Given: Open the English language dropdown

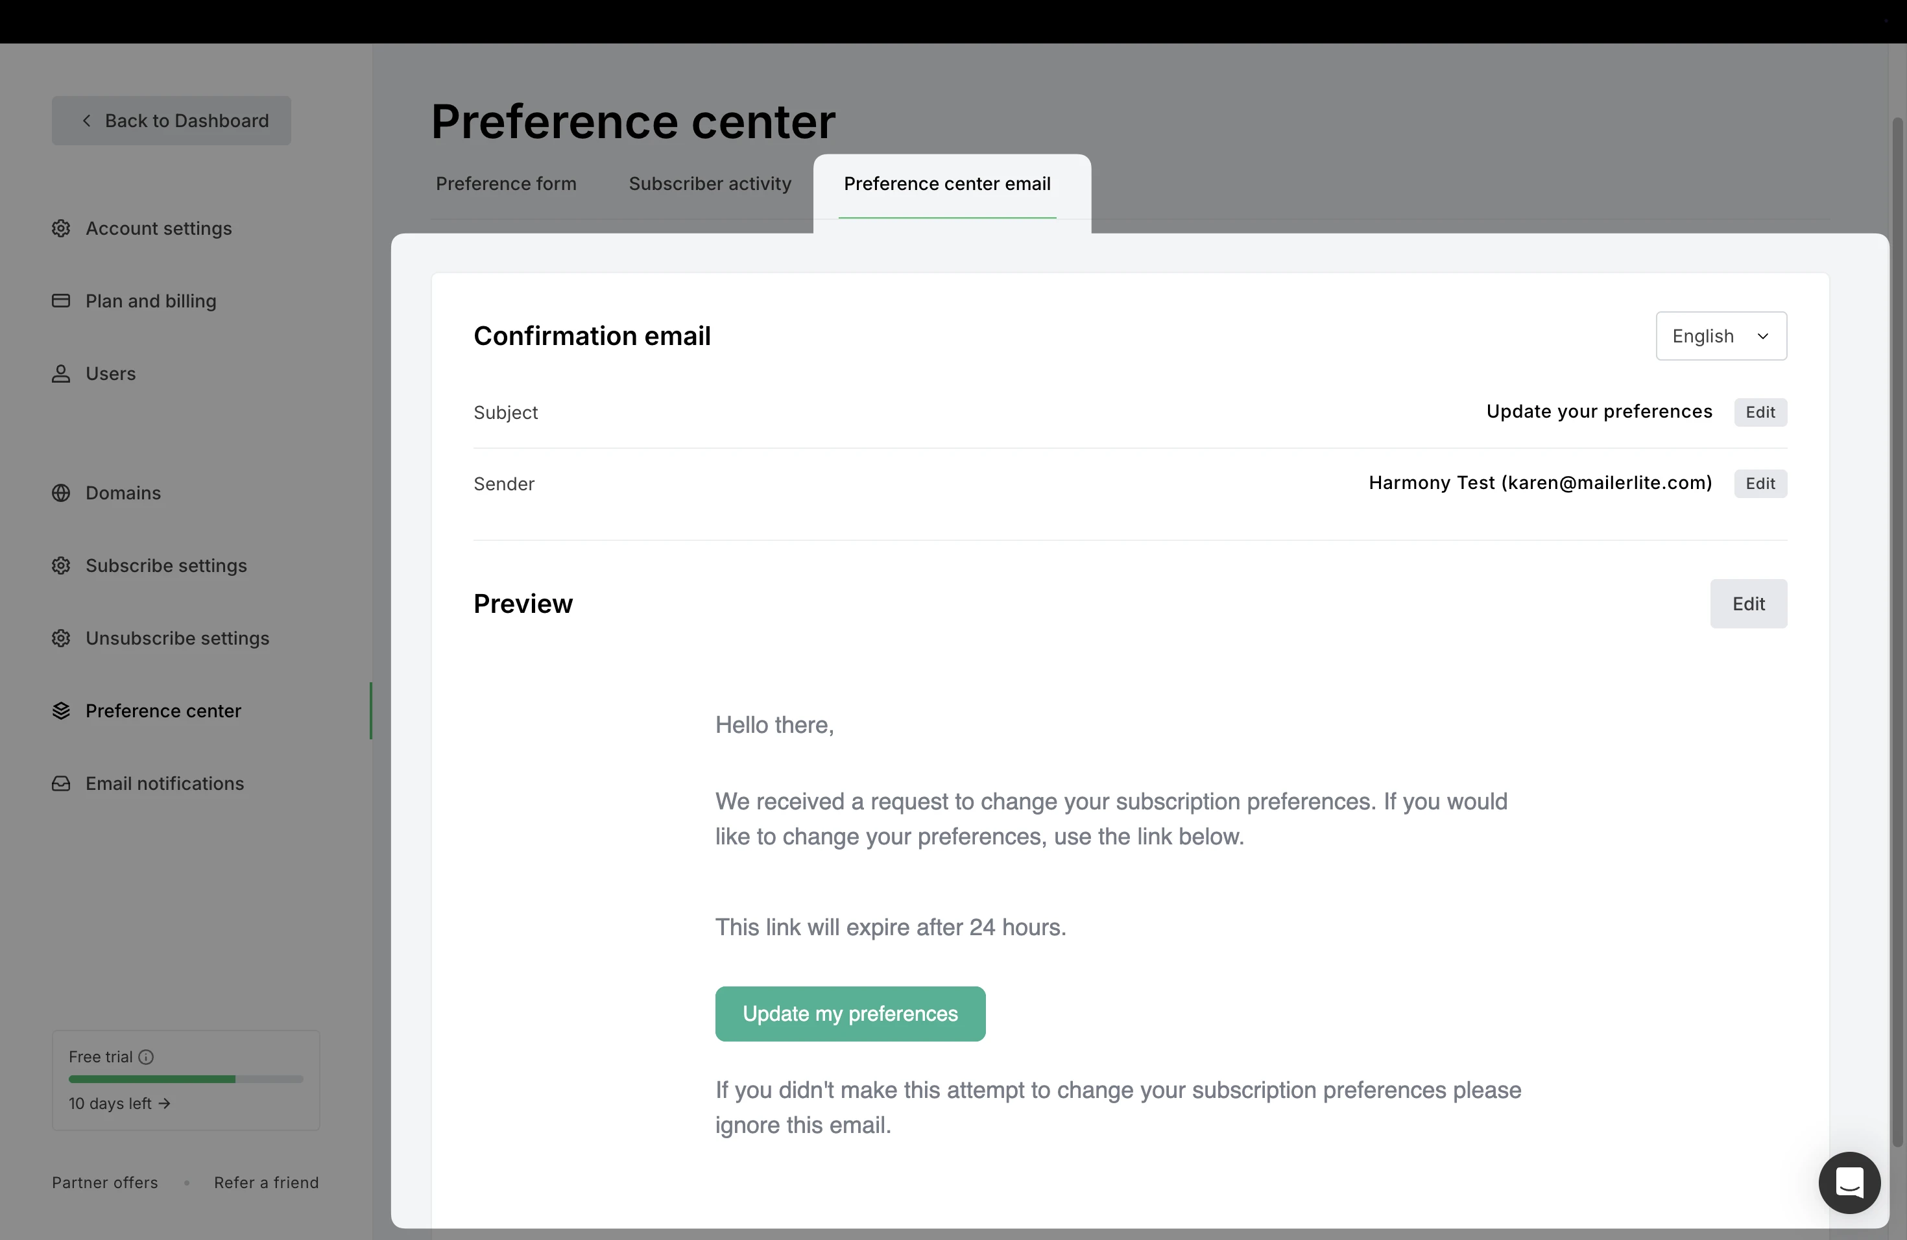Looking at the screenshot, I should [x=1721, y=336].
